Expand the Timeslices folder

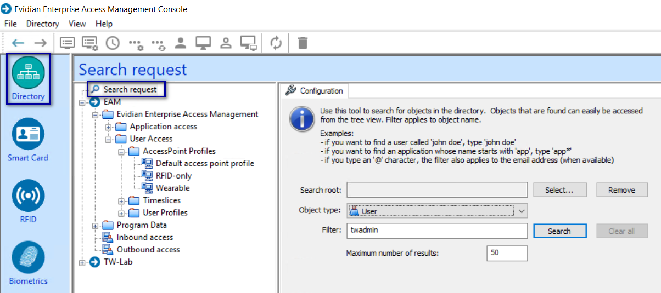click(x=121, y=200)
